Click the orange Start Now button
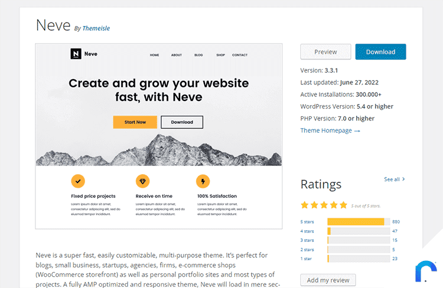The height and width of the screenshot is (288, 443). 135,122
